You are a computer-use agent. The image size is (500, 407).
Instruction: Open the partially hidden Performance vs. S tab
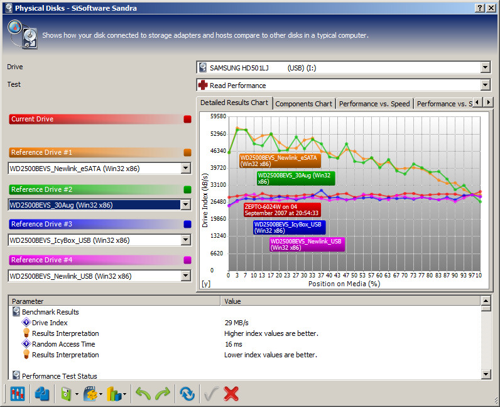(x=443, y=104)
